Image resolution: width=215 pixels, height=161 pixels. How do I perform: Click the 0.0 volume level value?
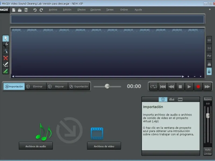click(208, 104)
